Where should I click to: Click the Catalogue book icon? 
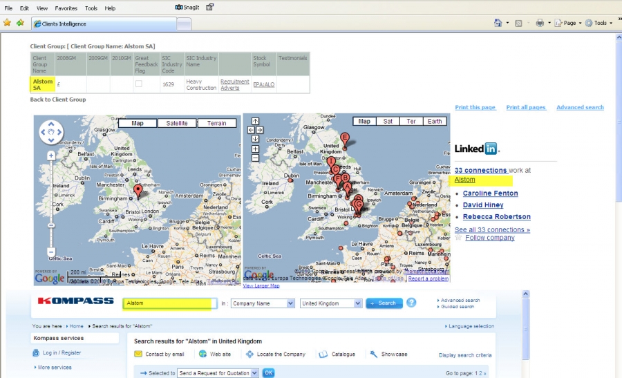323,355
